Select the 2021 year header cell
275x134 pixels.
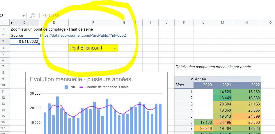click(x=222, y=85)
